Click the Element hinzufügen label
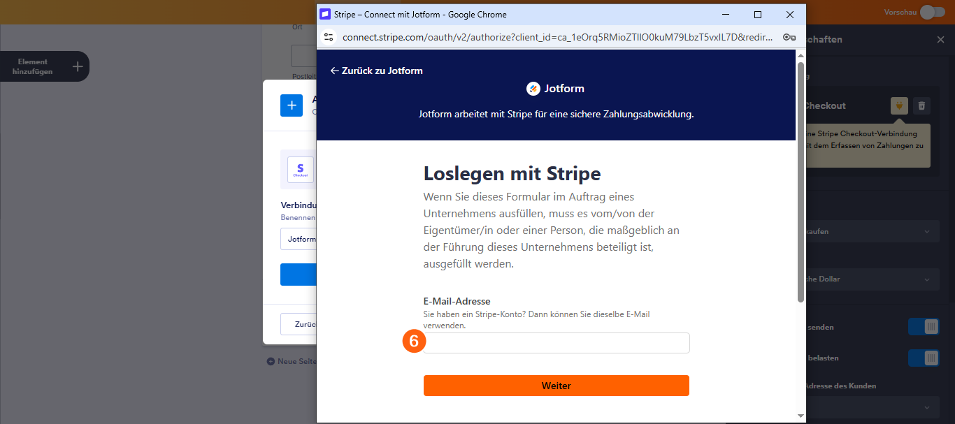Viewport: 955px width, 424px height. 33,66
